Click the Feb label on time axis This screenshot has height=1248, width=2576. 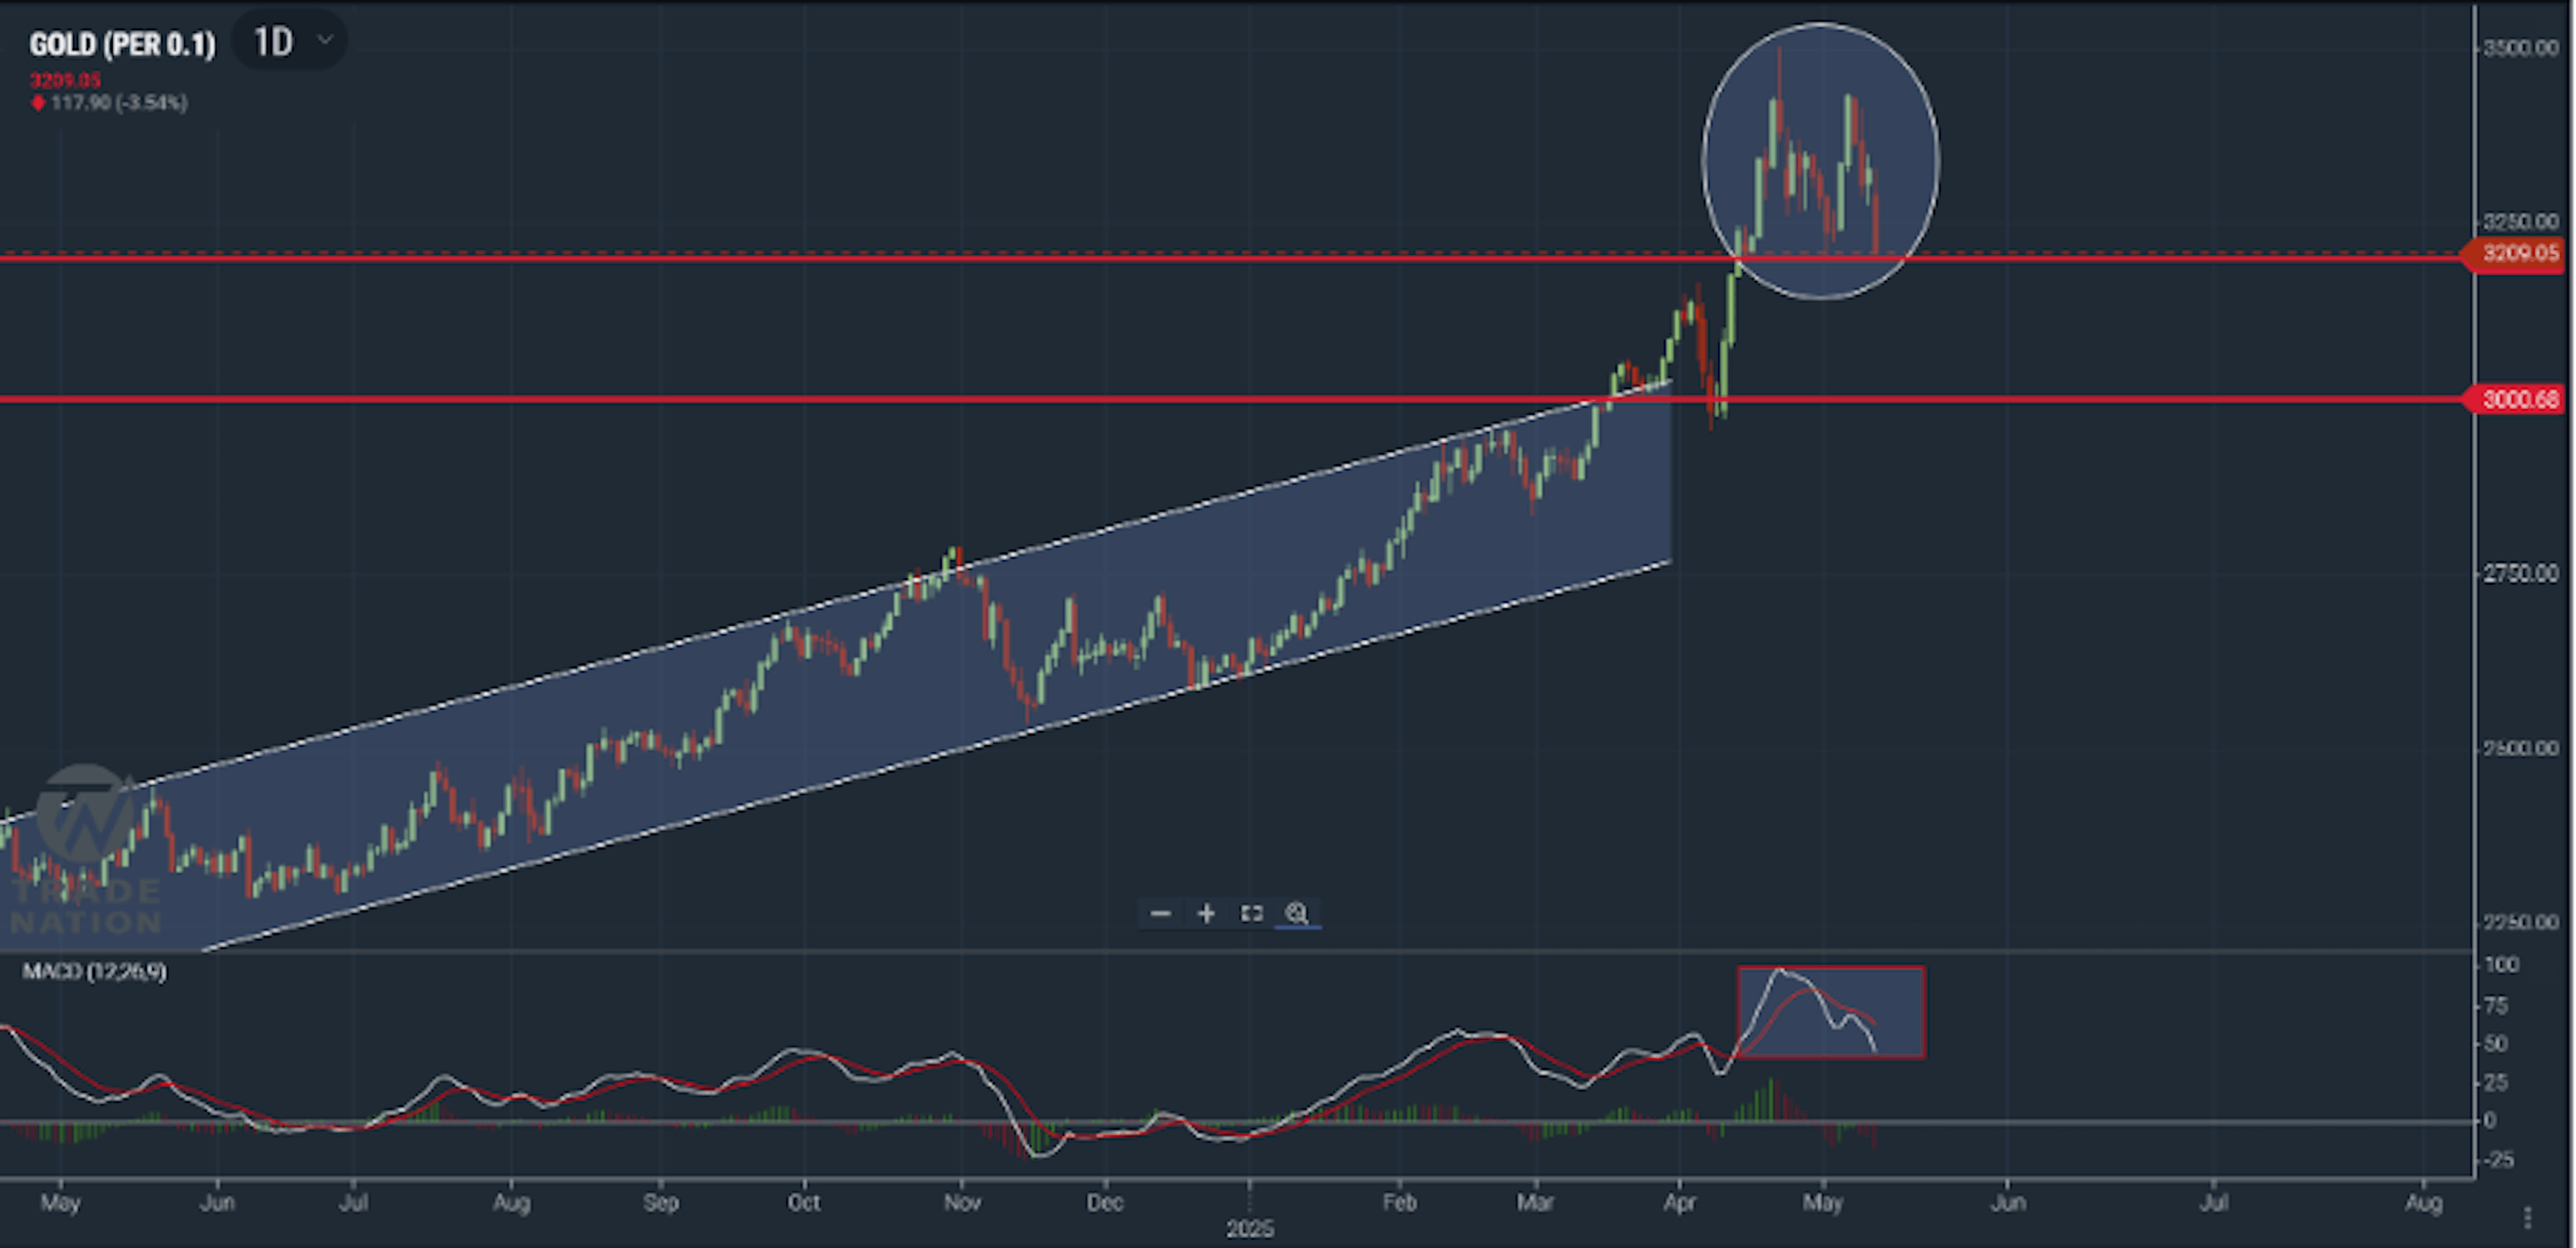tap(1399, 1202)
